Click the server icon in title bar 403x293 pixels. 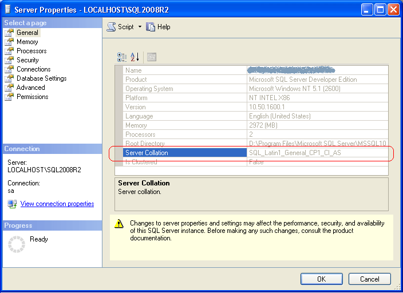[7, 10]
